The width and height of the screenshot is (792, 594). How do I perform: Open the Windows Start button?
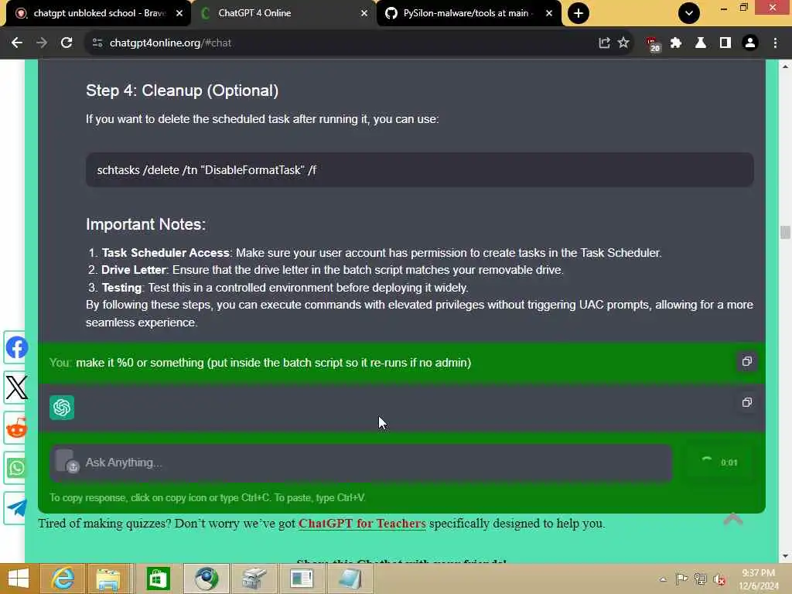(x=19, y=579)
